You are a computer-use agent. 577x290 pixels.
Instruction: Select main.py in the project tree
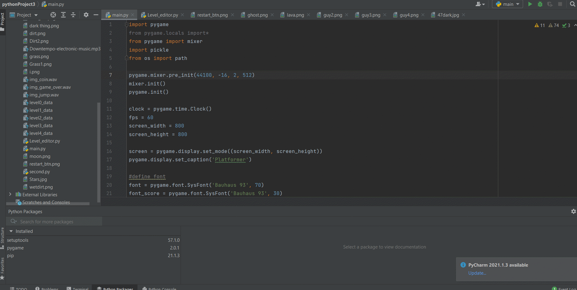(37, 148)
